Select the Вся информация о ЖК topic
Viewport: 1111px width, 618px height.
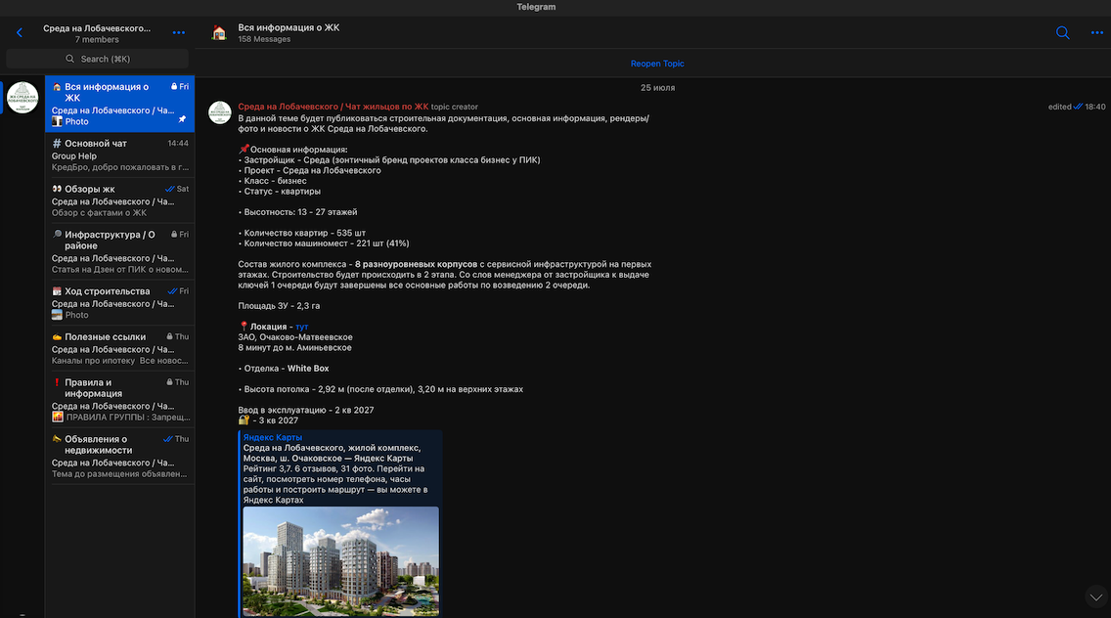(x=119, y=104)
